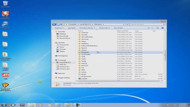Select the avastSS screen saver file

(x=120, y=78)
